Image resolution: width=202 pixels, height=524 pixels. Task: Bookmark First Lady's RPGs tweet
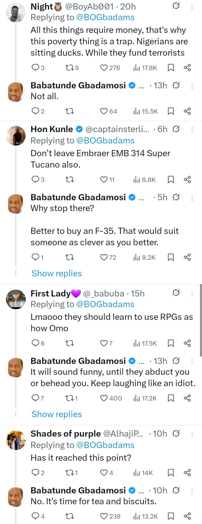click(171, 343)
